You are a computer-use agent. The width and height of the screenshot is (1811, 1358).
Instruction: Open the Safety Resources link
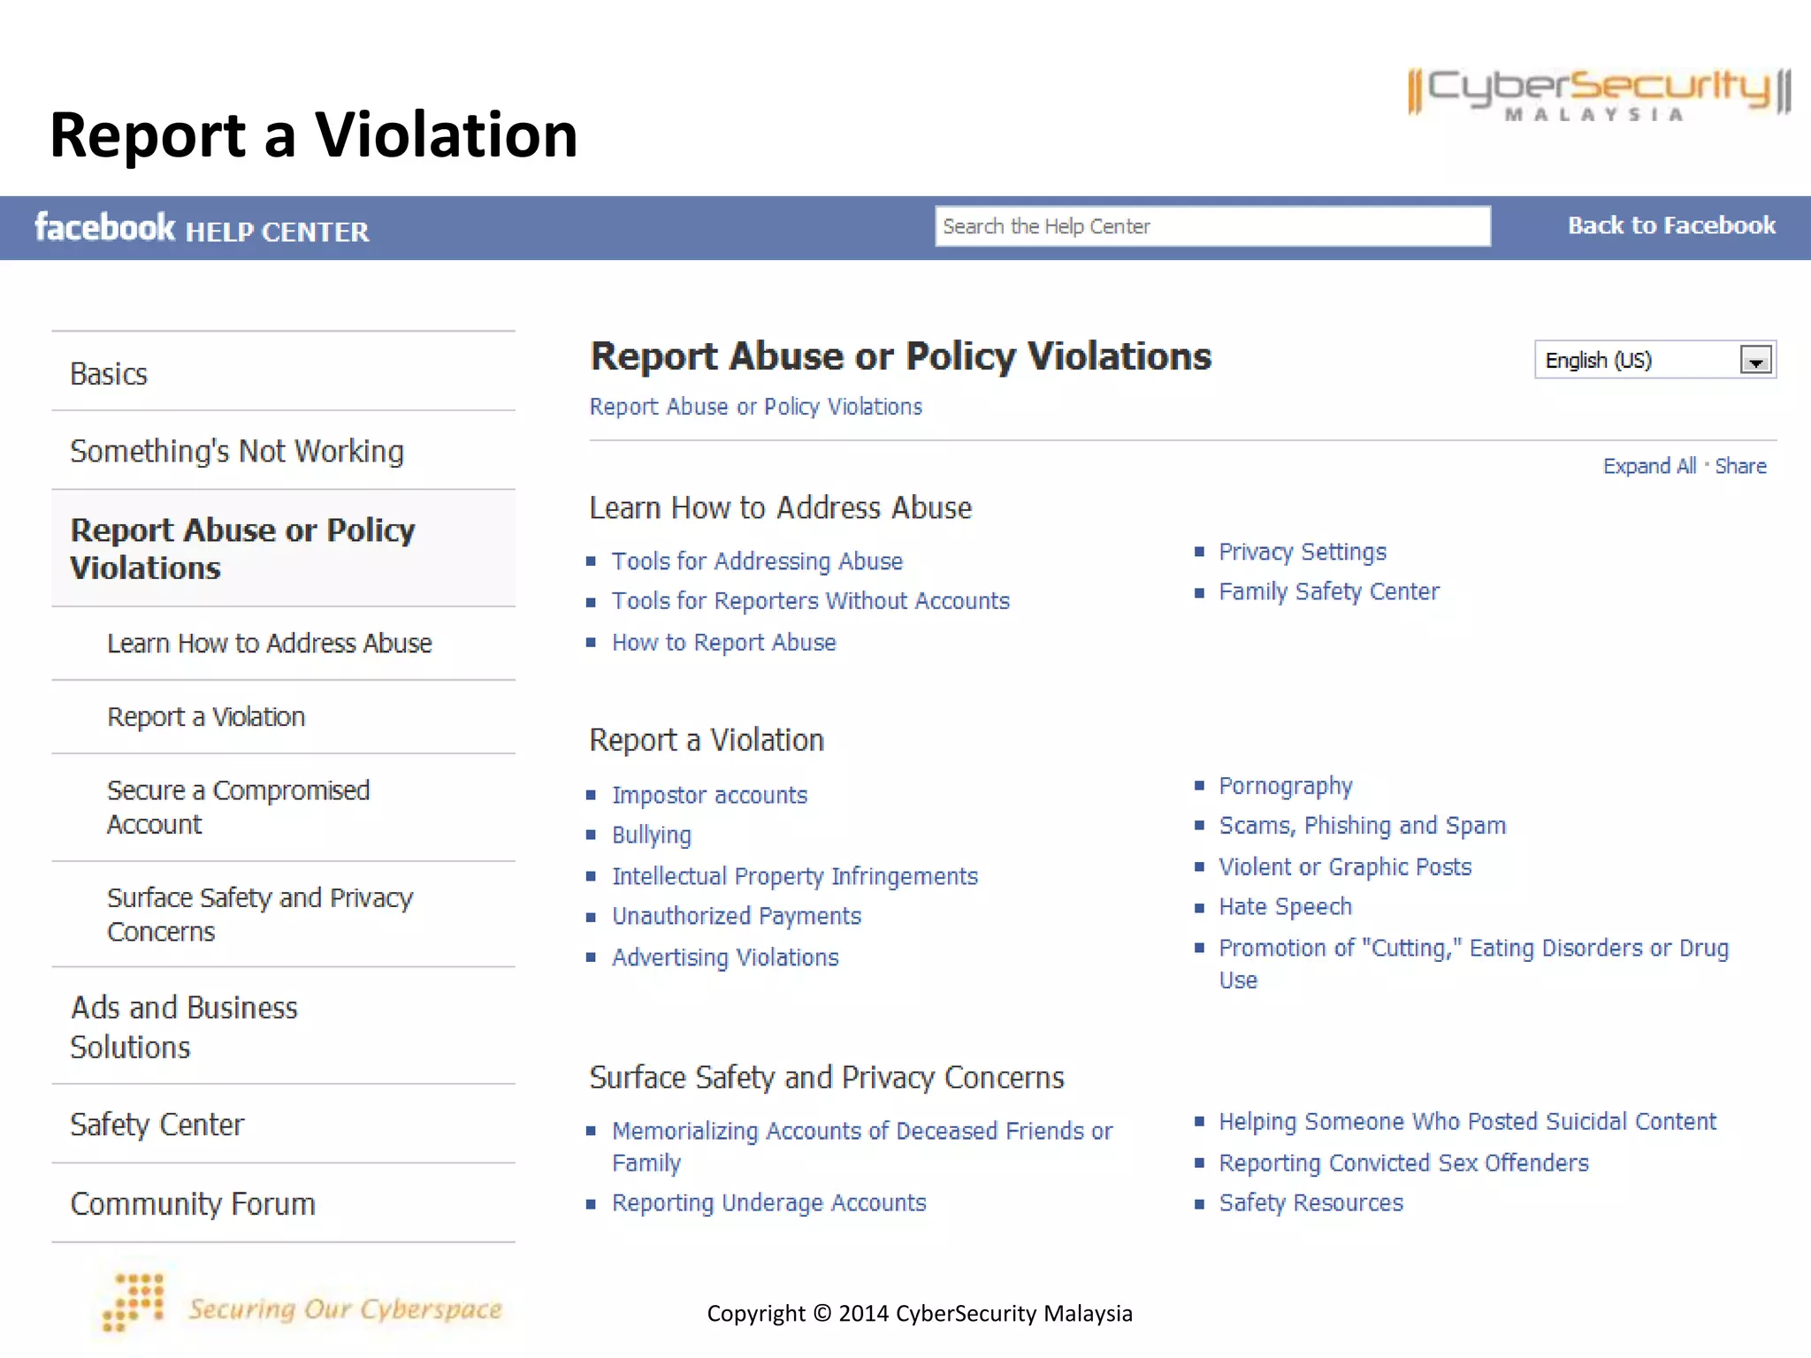coord(1310,1203)
